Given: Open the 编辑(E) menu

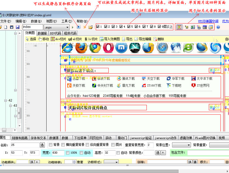Looking at the screenshot, I should click(x=21, y=21).
